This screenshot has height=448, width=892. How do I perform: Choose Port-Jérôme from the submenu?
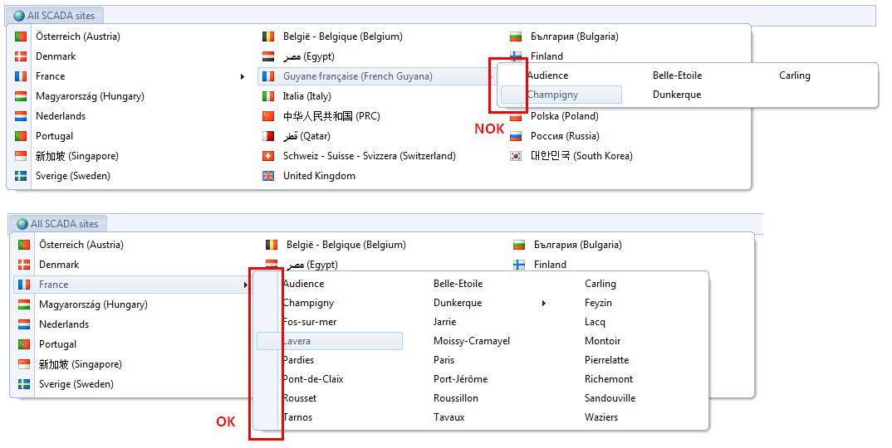tap(460, 379)
